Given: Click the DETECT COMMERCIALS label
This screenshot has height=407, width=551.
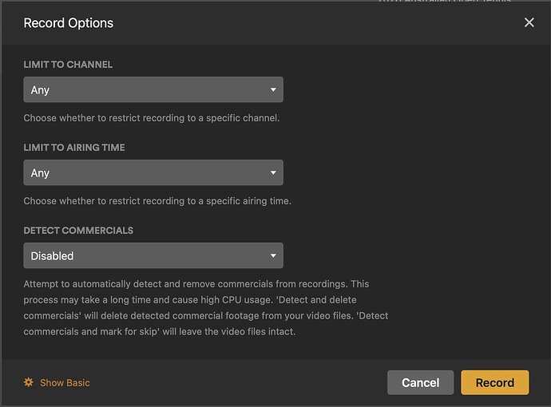Looking at the screenshot, I should click(78, 231).
